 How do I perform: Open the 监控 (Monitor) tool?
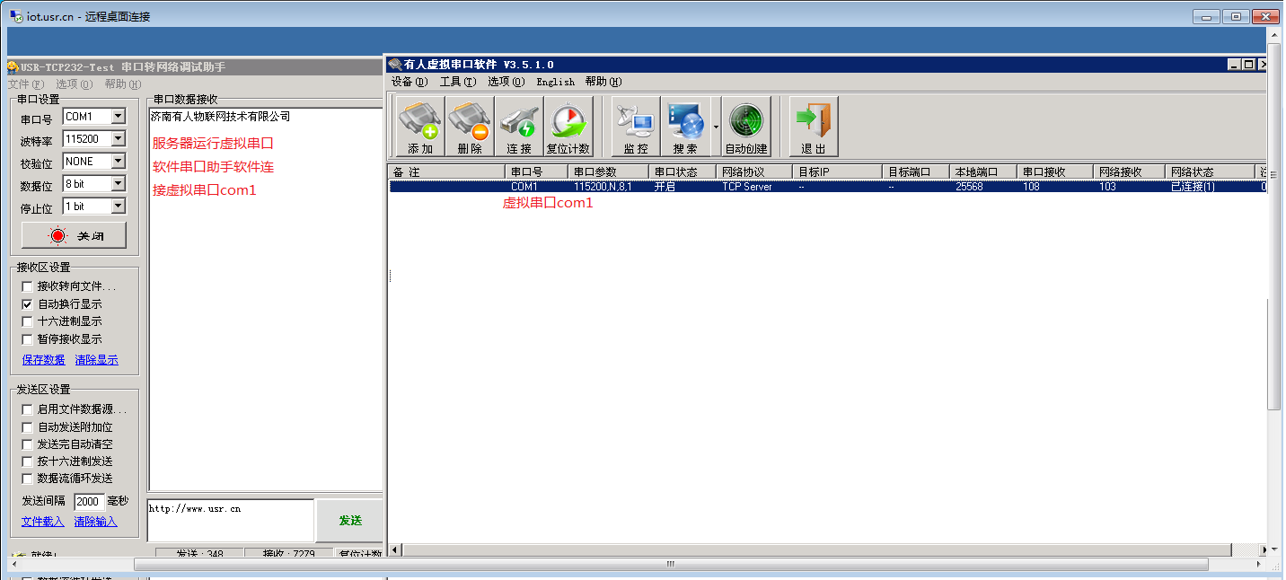tap(635, 127)
